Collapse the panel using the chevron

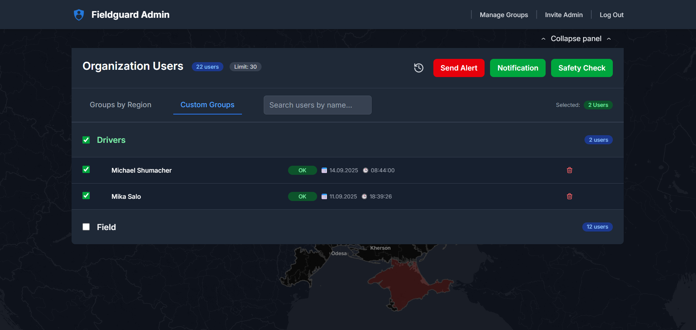[575, 39]
